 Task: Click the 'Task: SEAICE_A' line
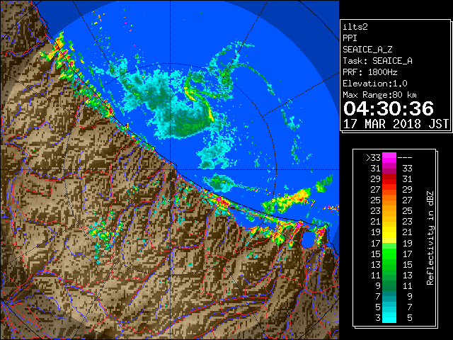(377, 61)
